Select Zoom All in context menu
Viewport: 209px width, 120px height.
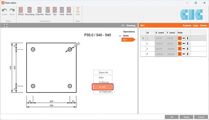pyautogui.click(x=103, y=73)
